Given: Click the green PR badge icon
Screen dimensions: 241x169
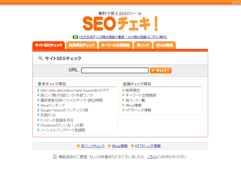Looking at the screenshot, I should point(75,37).
